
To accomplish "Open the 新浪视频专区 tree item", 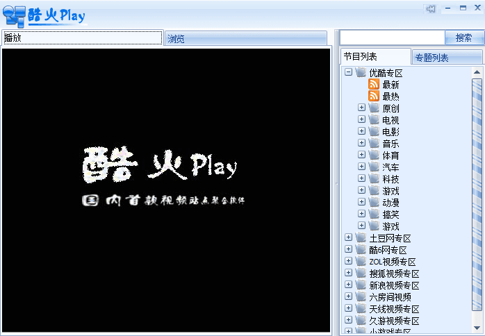I will [x=394, y=285].
